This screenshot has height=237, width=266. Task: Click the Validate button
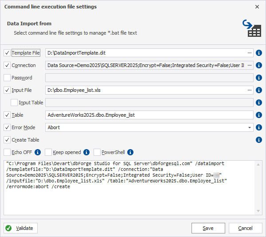pyautogui.click(x=20, y=228)
